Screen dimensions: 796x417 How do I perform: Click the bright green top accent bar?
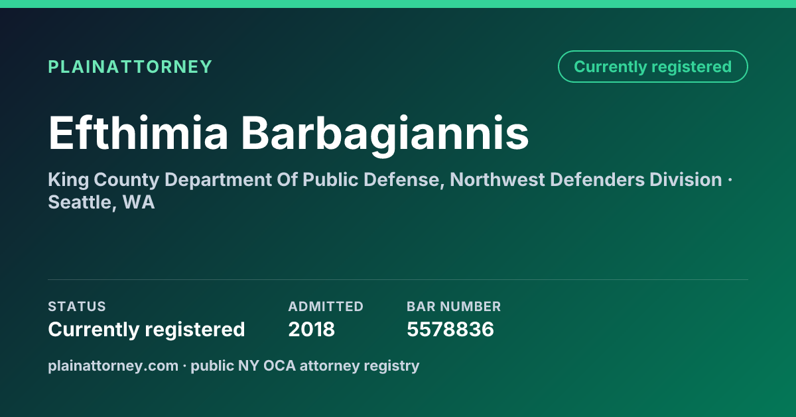pyautogui.click(x=398, y=4)
